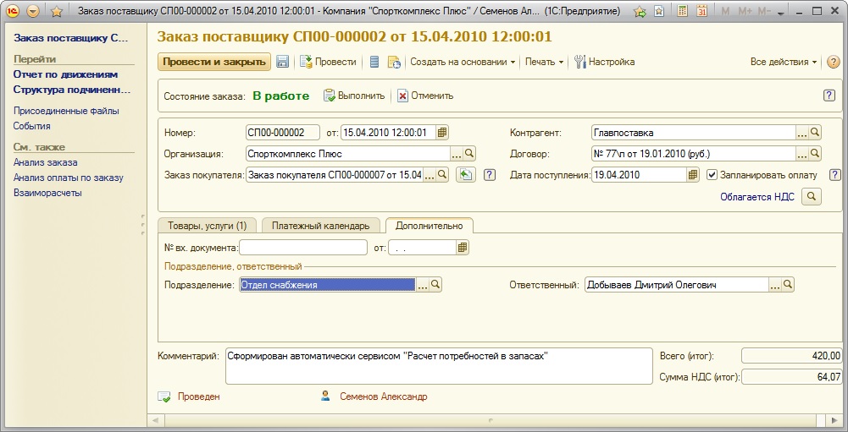The height and width of the screenshot is (432, 848).
Task: Open calendar picker next to document date
Action: point(442,132)
